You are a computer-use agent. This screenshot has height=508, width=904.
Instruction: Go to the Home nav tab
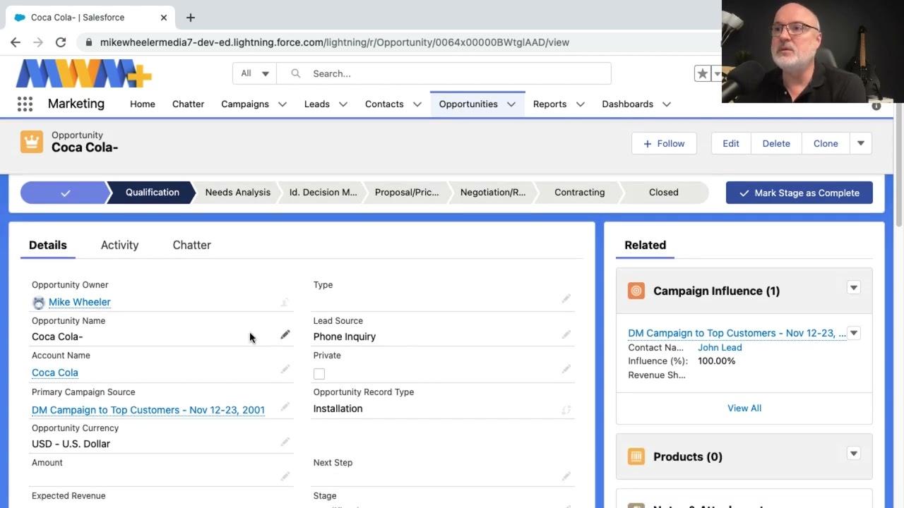pyautogui.click(x=143, y=104)
